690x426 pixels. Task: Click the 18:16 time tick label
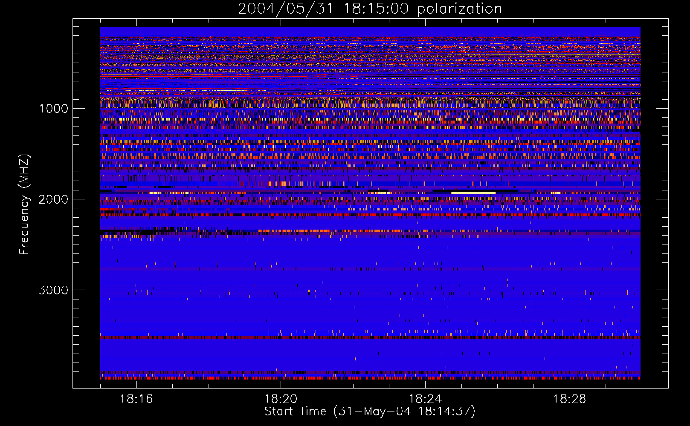tap(136, 399)
